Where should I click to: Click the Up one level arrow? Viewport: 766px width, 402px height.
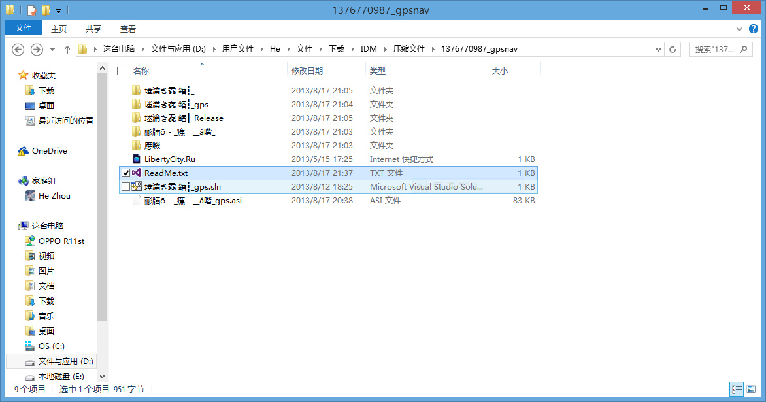coord(67,50)
